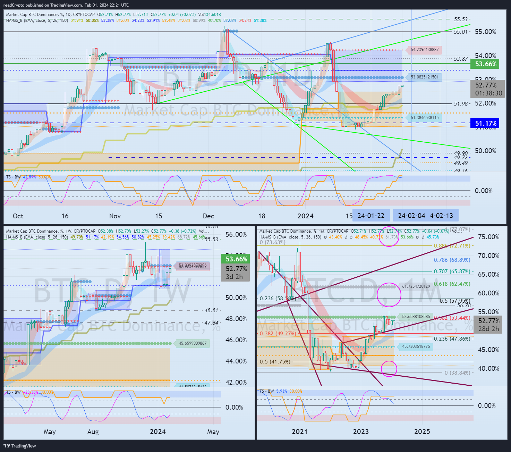Click the 52.77% 01:38:30 countdown label
The image size is (511, 452).
[x=487, y=89]
